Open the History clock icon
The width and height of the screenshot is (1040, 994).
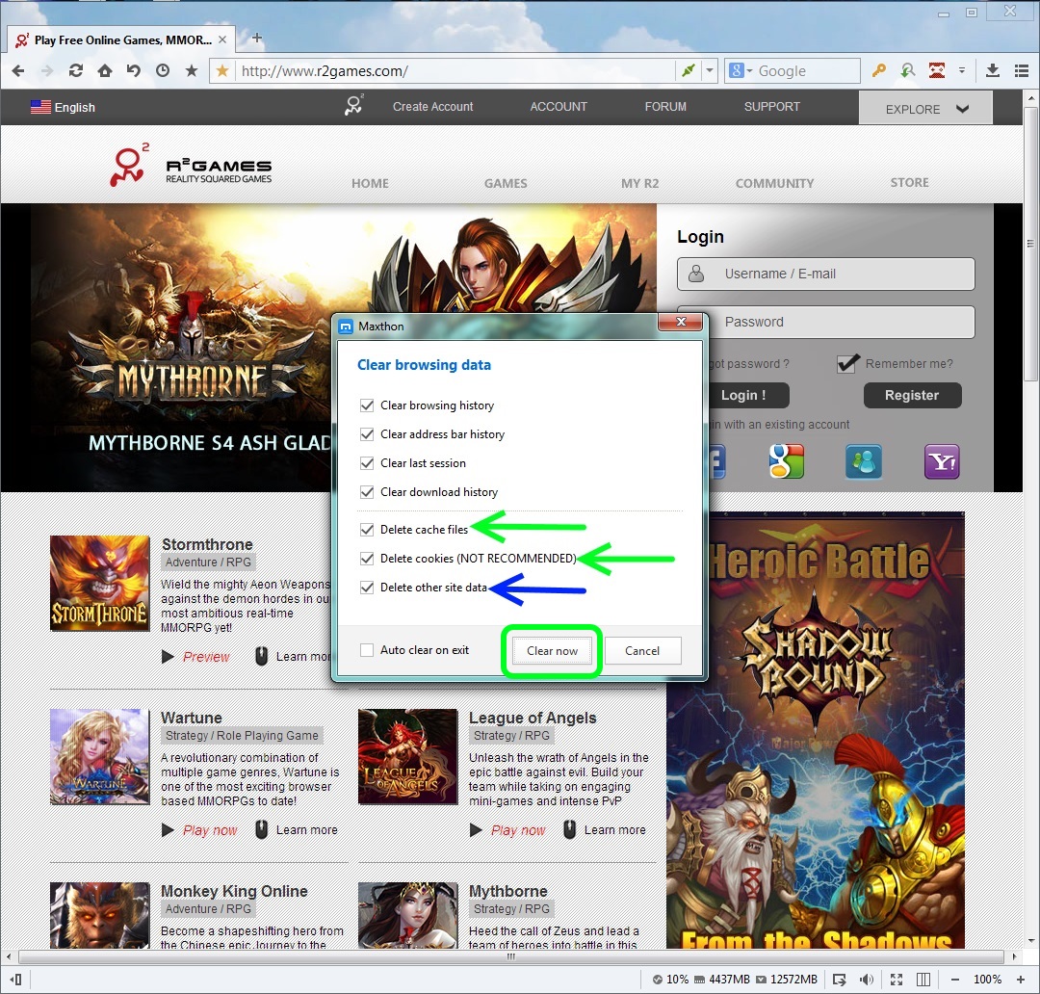point(163,70)
